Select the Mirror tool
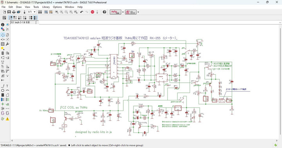 click(x=3, y=39)
